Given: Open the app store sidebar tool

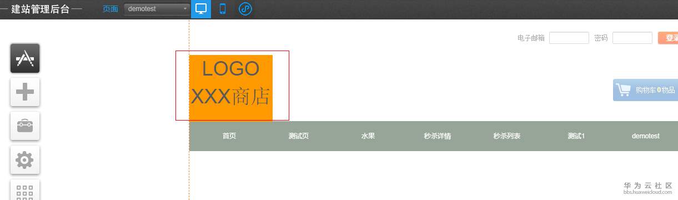Looking at the screenshot, I should [25, 58].
